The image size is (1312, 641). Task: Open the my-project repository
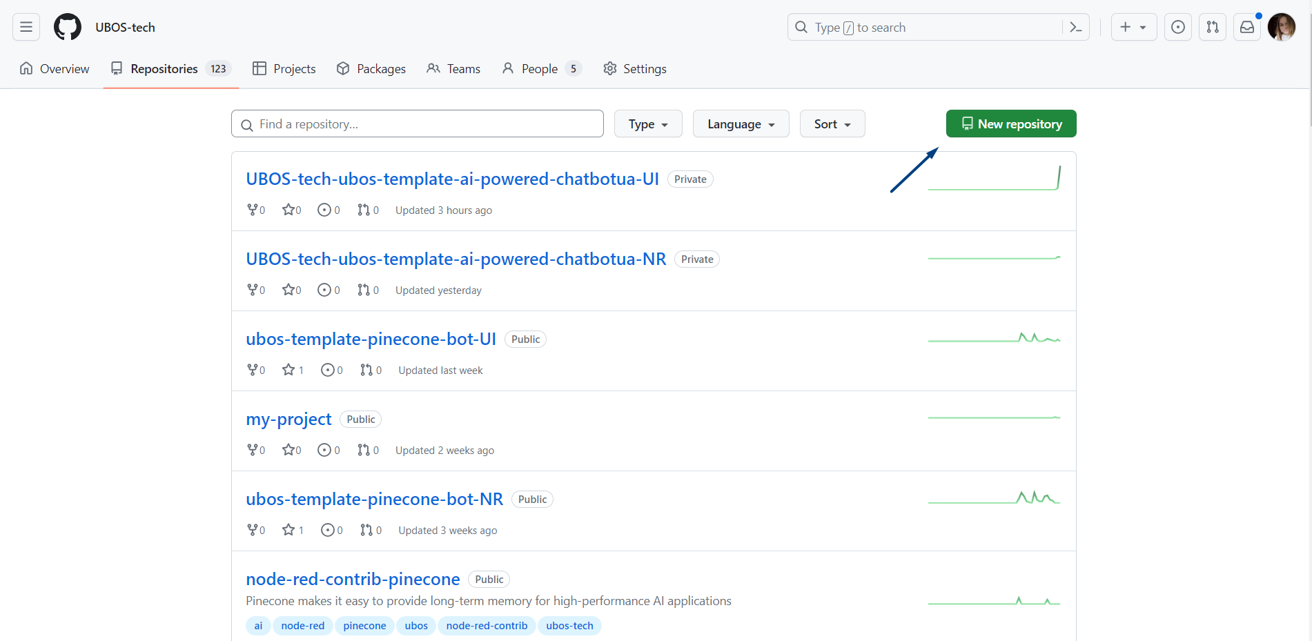(x=288, y=419)
